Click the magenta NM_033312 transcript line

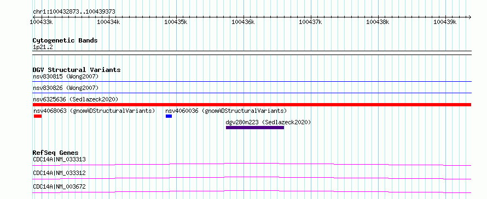[x=252, y=178]
